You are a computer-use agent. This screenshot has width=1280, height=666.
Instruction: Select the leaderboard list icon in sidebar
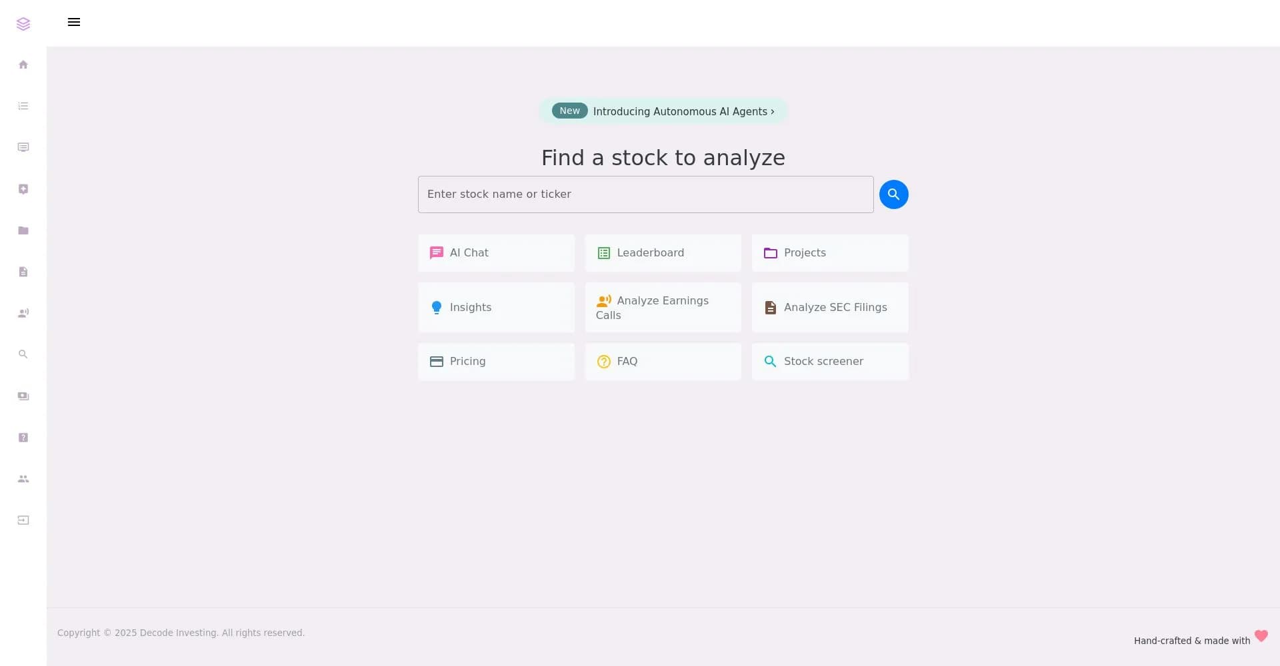click(23, 105)
